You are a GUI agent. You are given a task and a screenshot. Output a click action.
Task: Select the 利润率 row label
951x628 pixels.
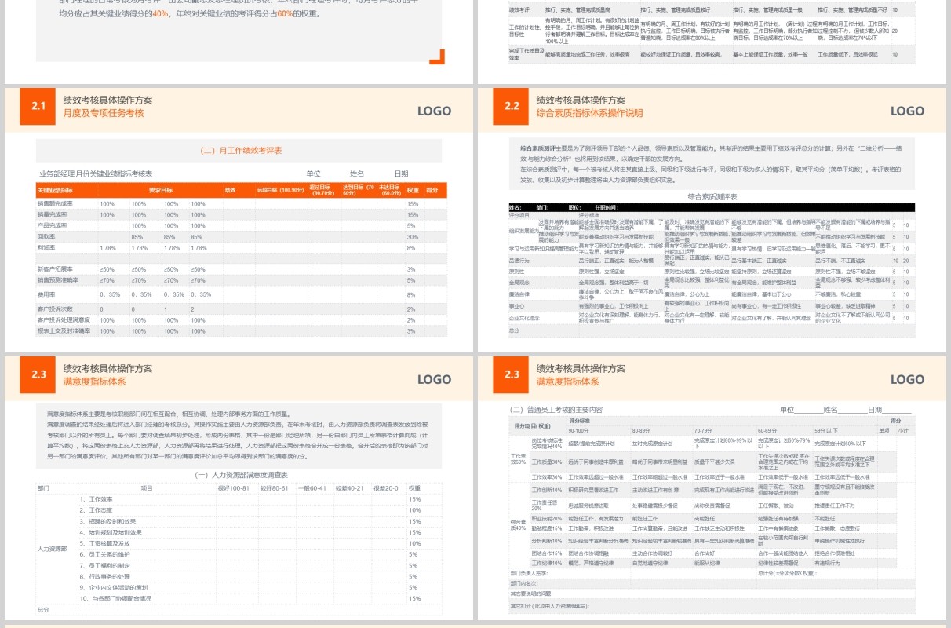[x=46, y=247]
